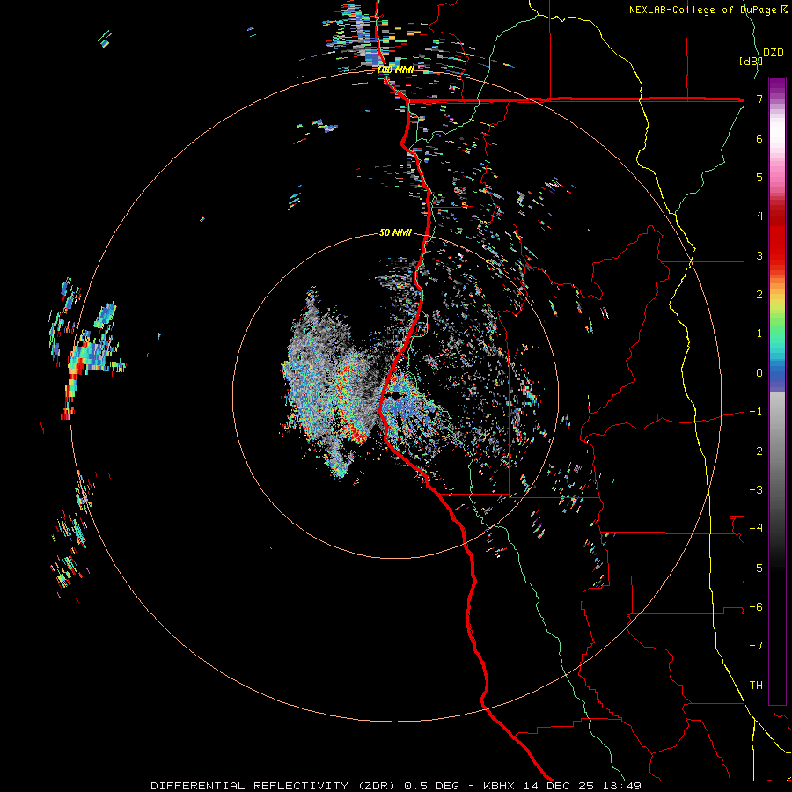Click the -2 value on color scale
This screenshot has height=792, width=792.
(x=756, y=451)
